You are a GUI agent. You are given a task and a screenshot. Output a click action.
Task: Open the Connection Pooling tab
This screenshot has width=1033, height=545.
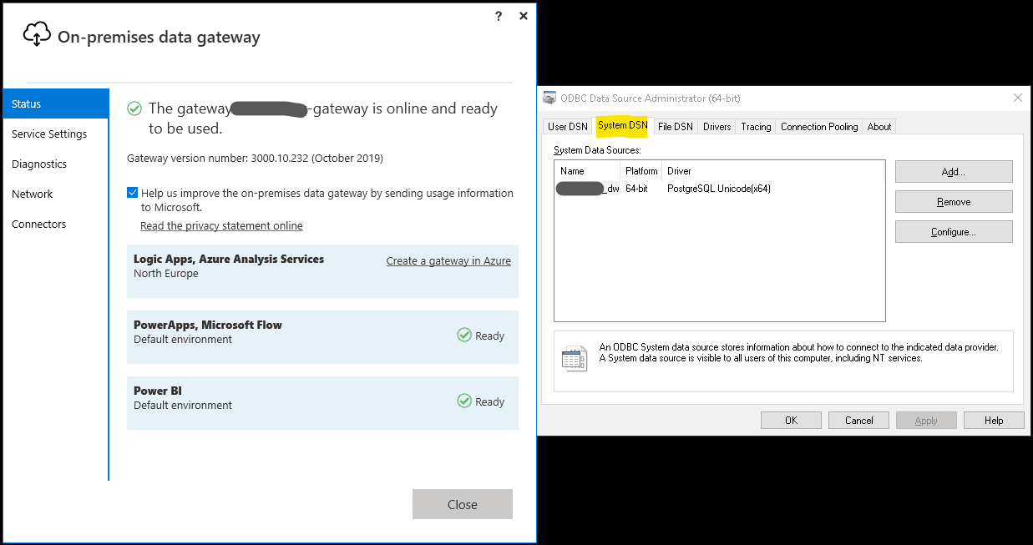[x=818, y=126]
